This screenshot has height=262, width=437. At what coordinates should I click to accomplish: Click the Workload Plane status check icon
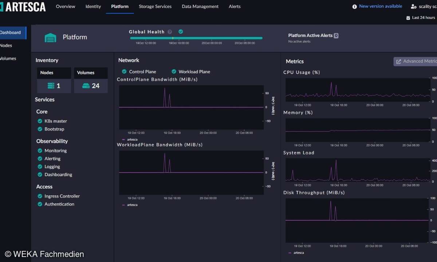click(x=174, y=71)
